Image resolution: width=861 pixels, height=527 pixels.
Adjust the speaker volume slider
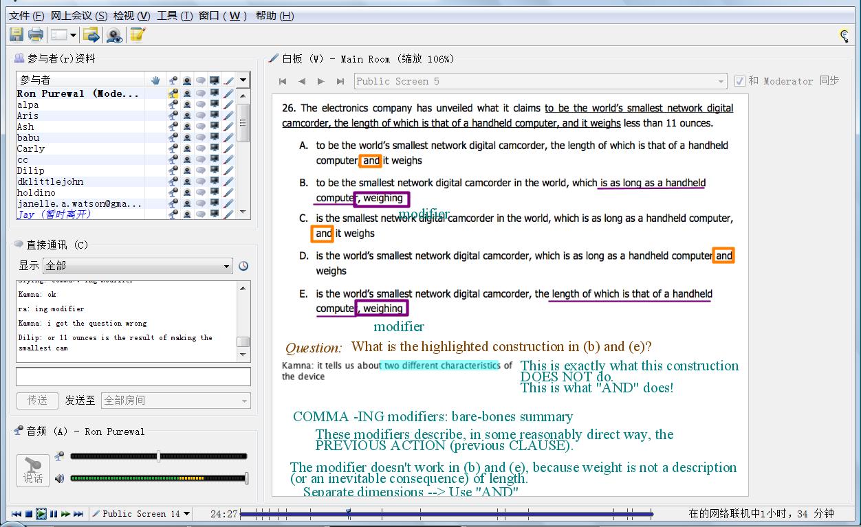[158, 478]
